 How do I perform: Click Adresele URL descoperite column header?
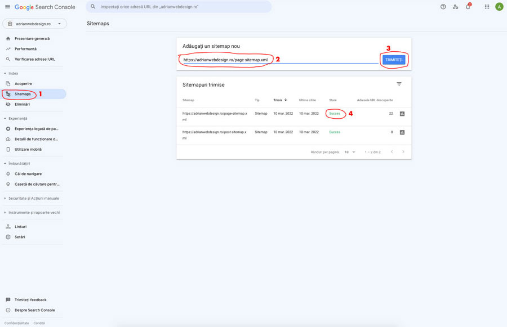(375, 100)
